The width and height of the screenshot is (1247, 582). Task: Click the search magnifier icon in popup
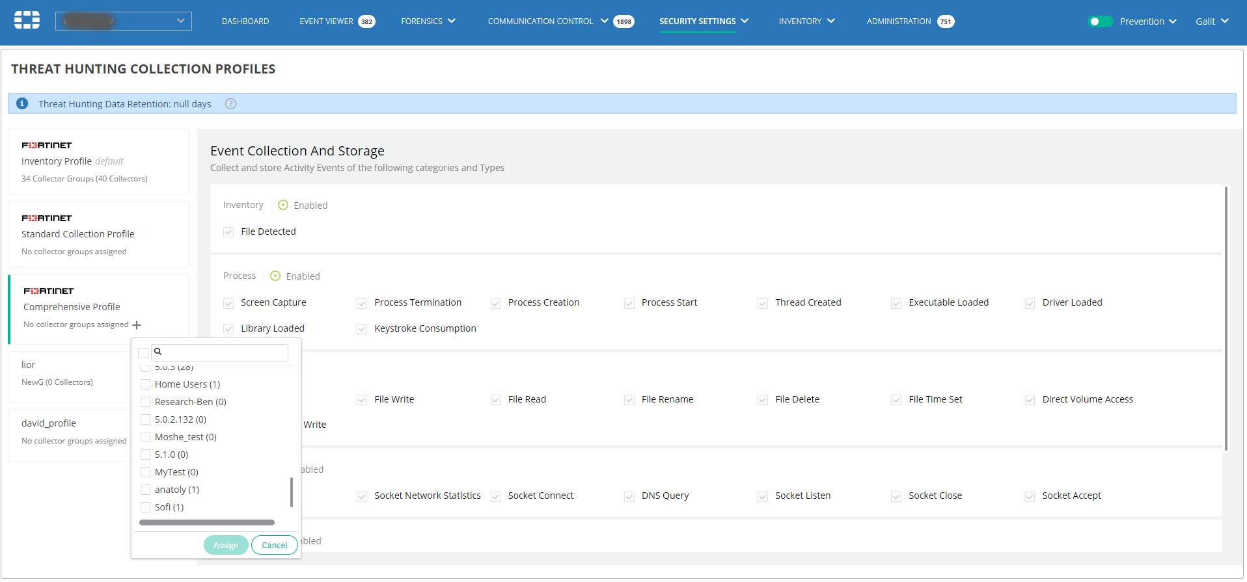(158, 352)
